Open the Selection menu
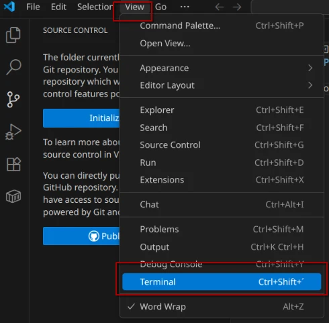329x323 pixels. click(x=95, y=7)
